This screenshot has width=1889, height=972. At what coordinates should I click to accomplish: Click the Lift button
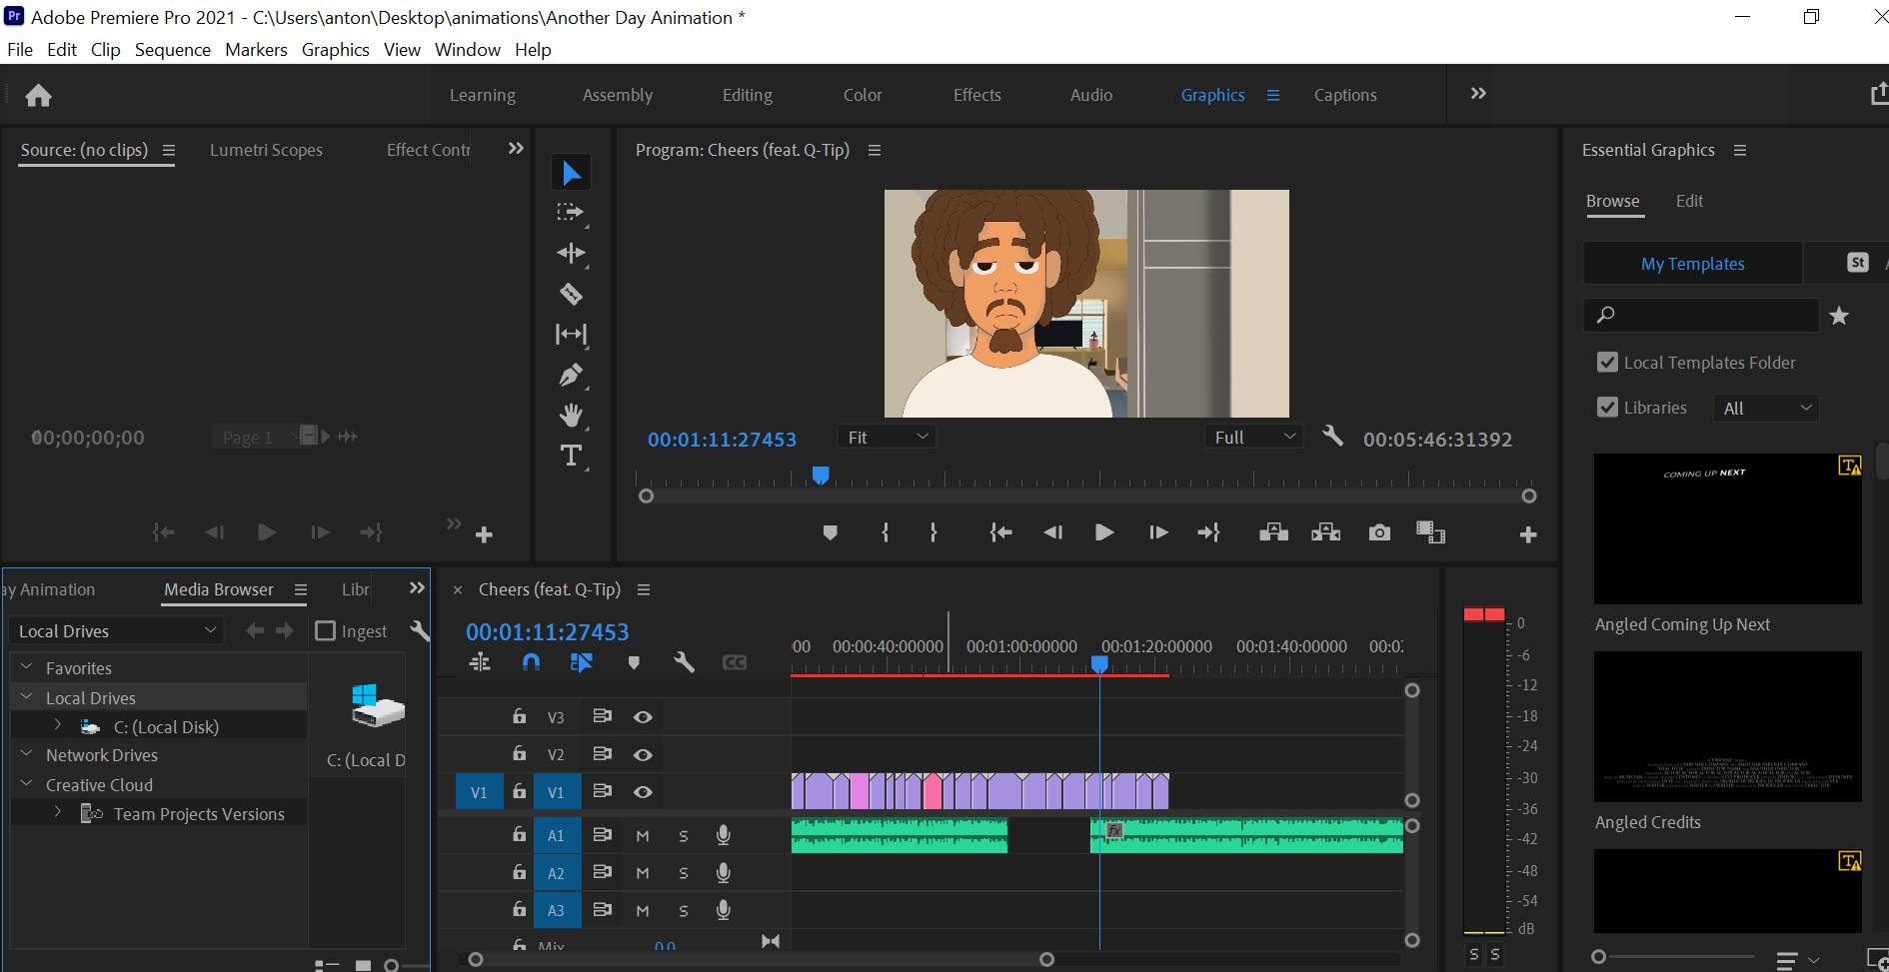(x=1273, y=532)
